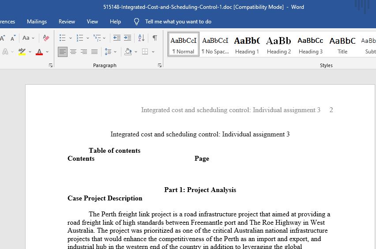
Task: Click the bold word Page
Action: coord(202,158)
